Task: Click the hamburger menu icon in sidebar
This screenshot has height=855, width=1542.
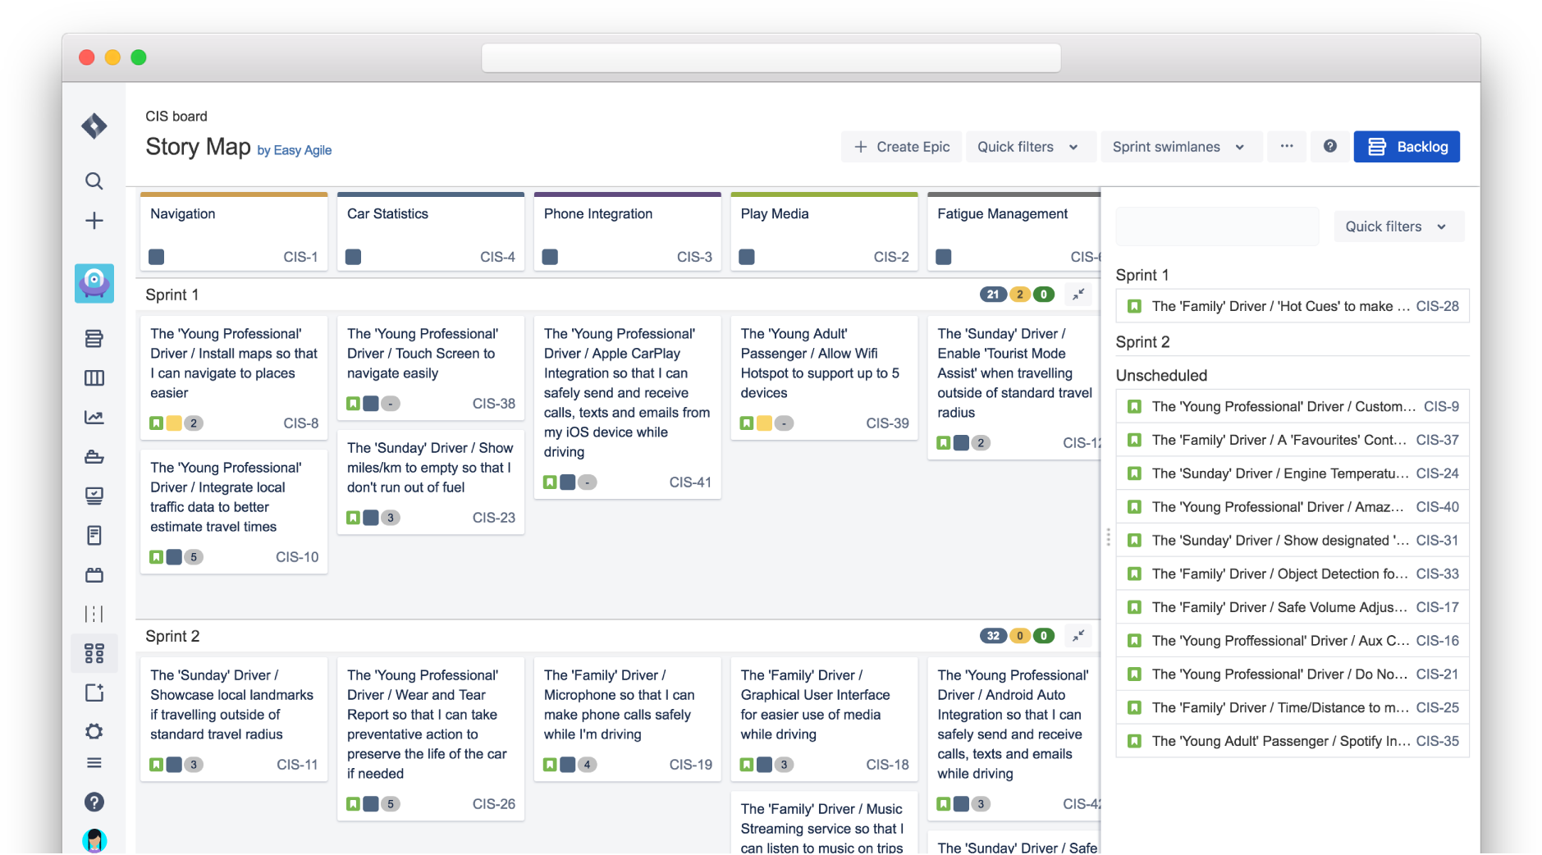Action: (x=94, y=763)
